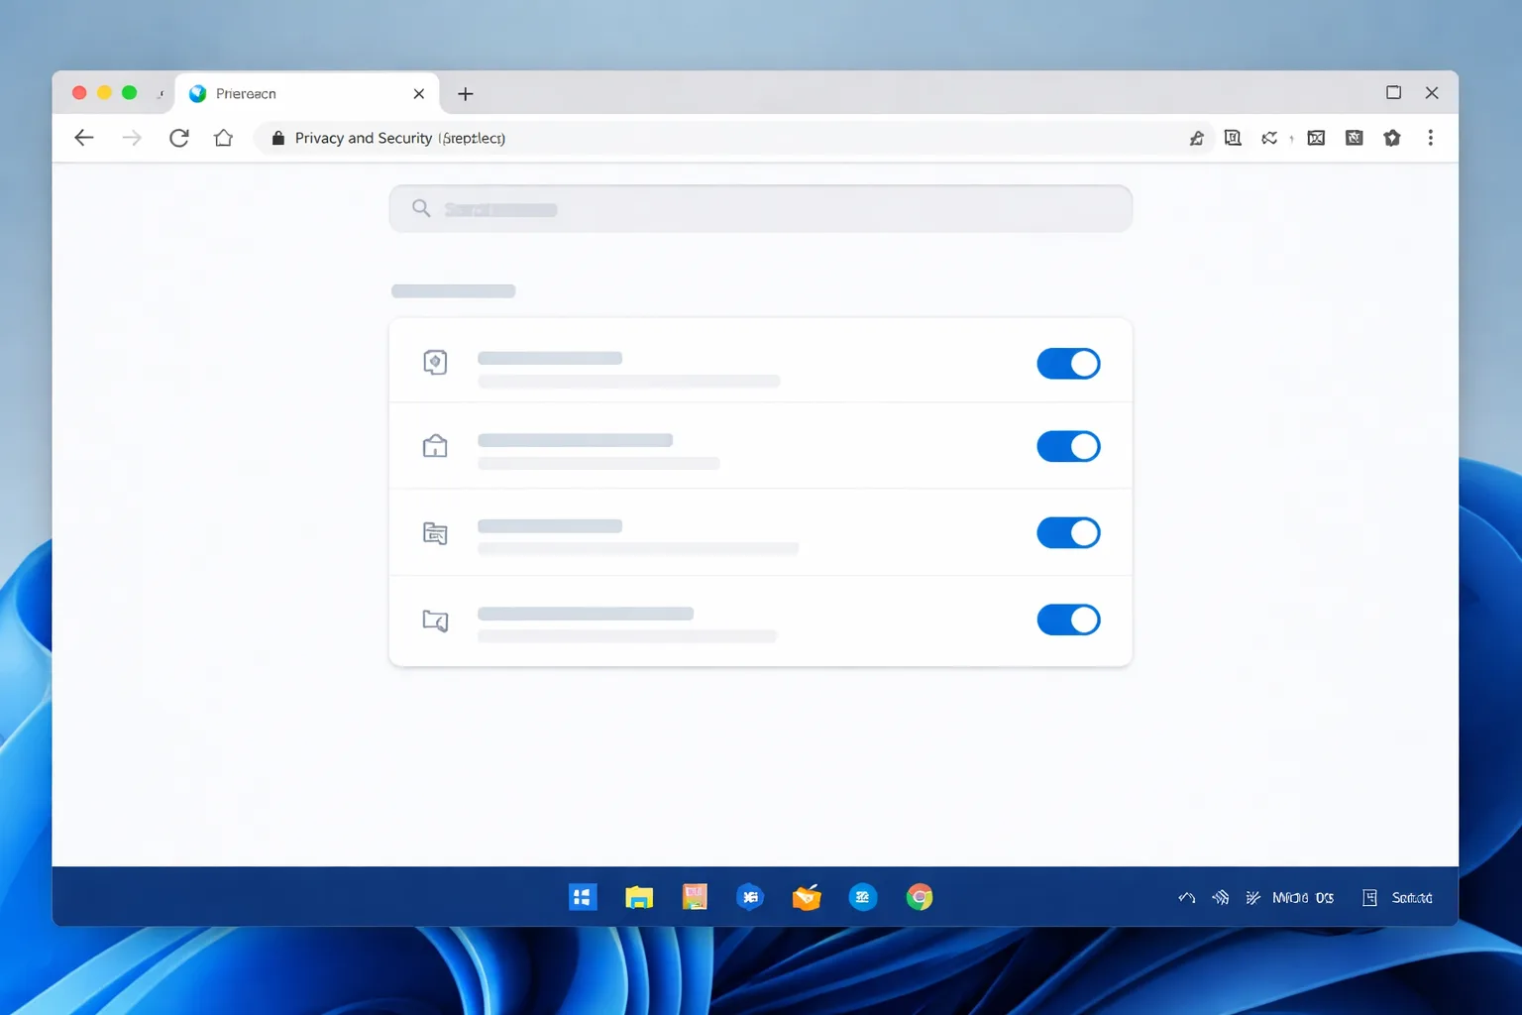Go to the home page icon
Screen dimensions: 1522x1015
(x=224, y=138)
